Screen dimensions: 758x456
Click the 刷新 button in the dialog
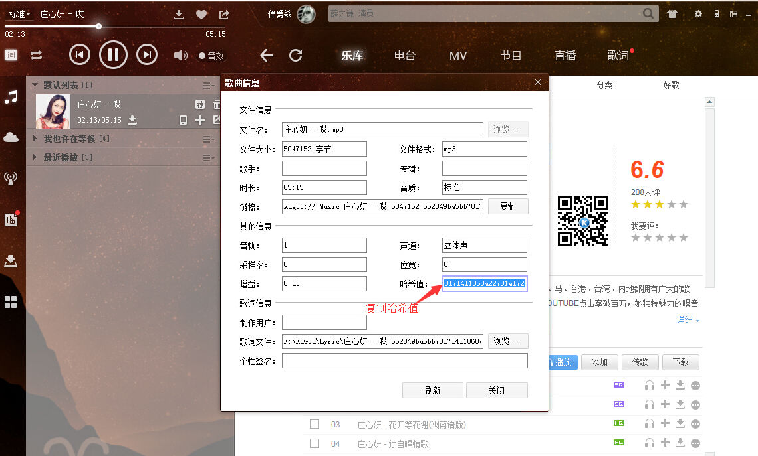pos(433,390)
